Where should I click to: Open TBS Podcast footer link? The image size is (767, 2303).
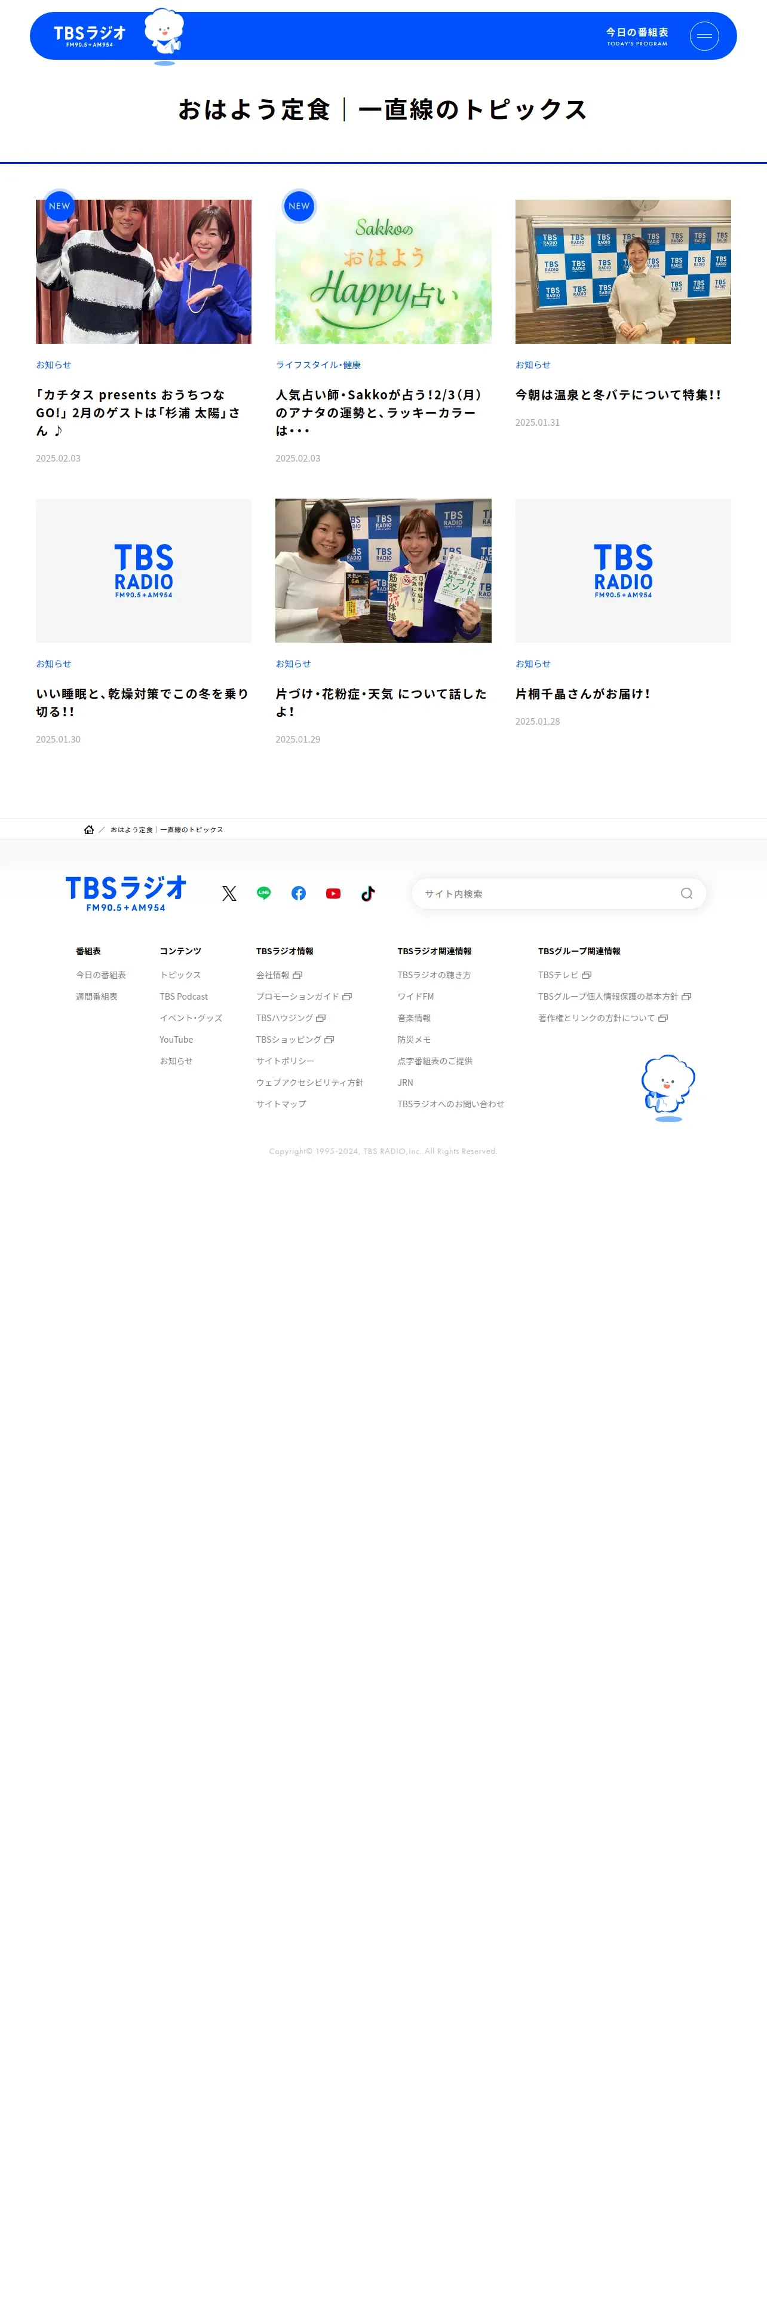184,997
